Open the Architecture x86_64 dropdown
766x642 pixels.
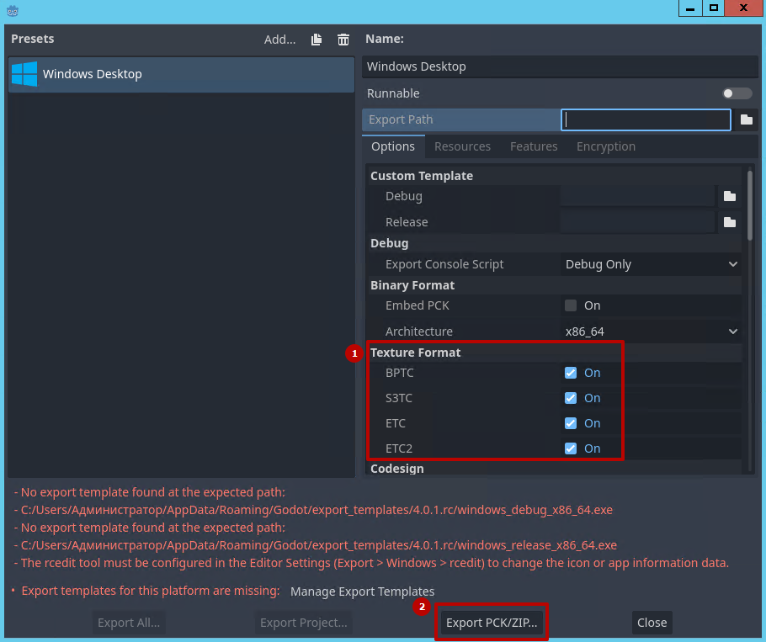(651, 332)
